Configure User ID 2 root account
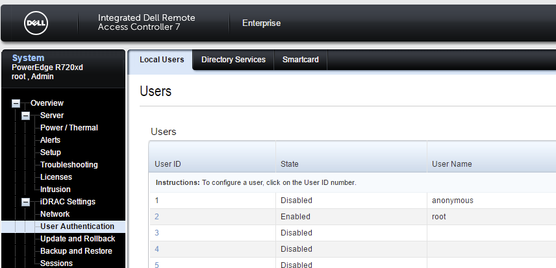 pyautogui.click(x=157, y=217)
